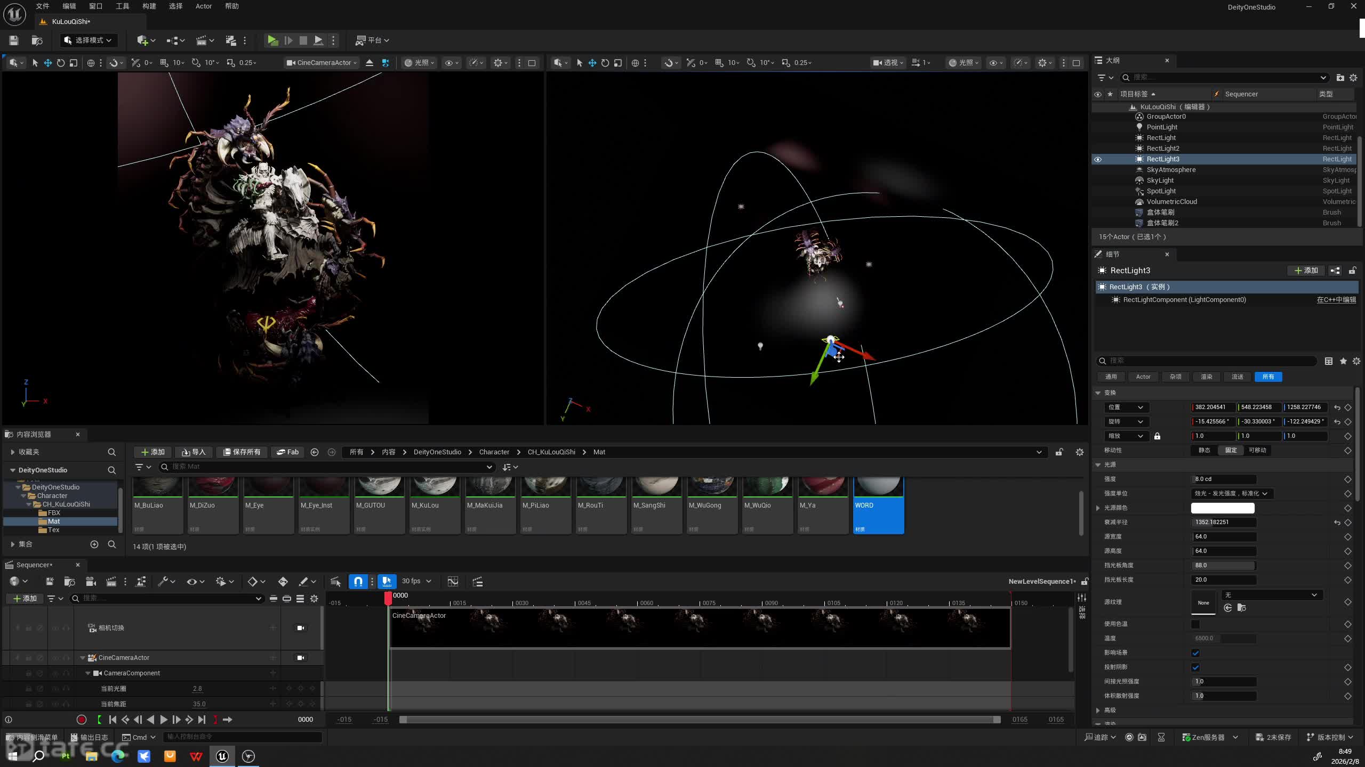Click the Save All (保存所有) button
The width and height of the screenshot is (1365, 767).
pyautogui.click(x=242, y=452)
